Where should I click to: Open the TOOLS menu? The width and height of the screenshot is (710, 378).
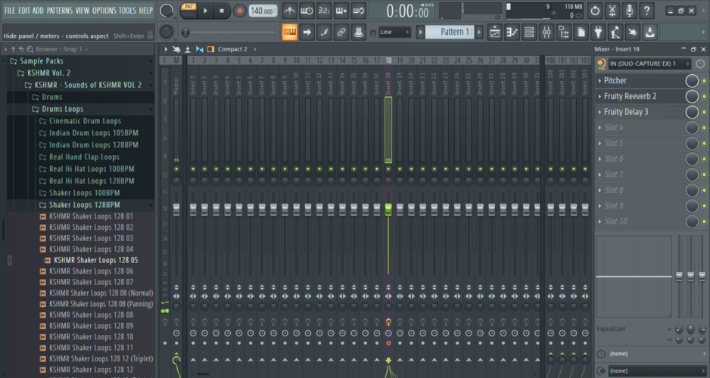[127, 11]
